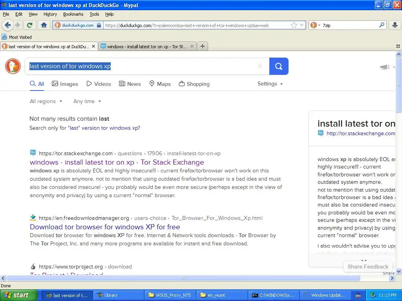Screen dimensions: 402x301
Task: Go back using the Back arrow button
Action: tap(8, 25)
